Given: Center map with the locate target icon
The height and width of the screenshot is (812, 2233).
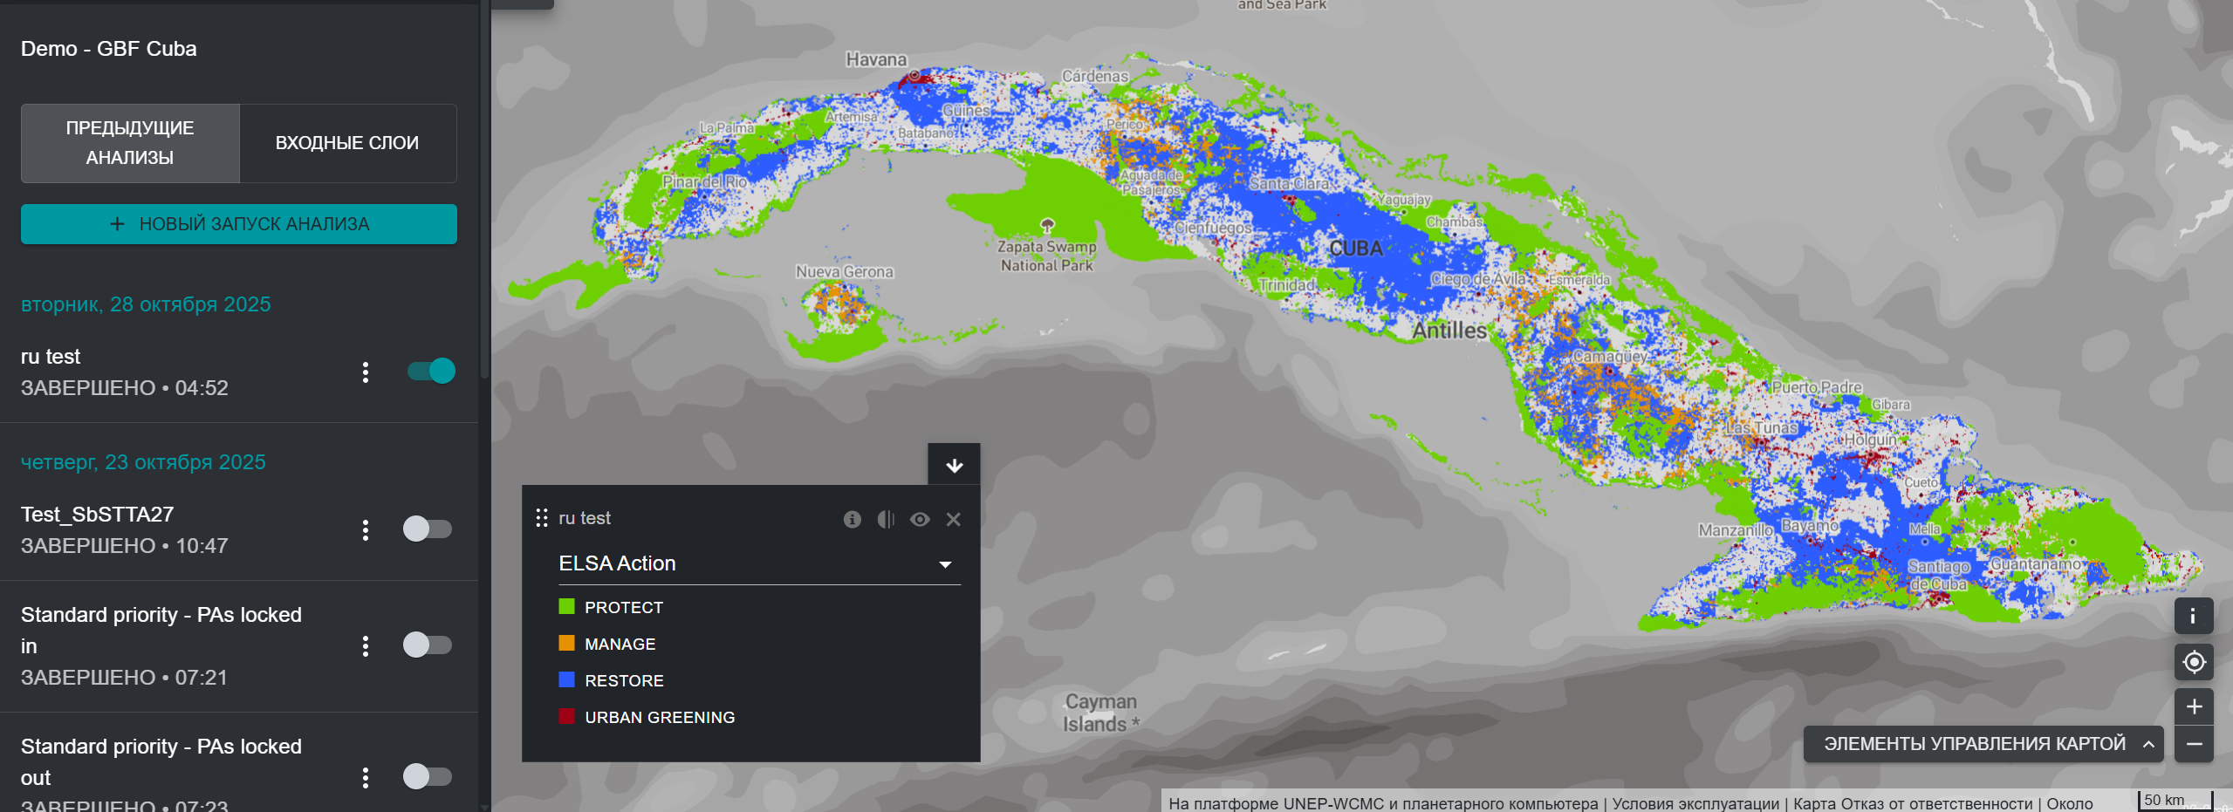Looking at the screenshot, I should point(2194,662).
